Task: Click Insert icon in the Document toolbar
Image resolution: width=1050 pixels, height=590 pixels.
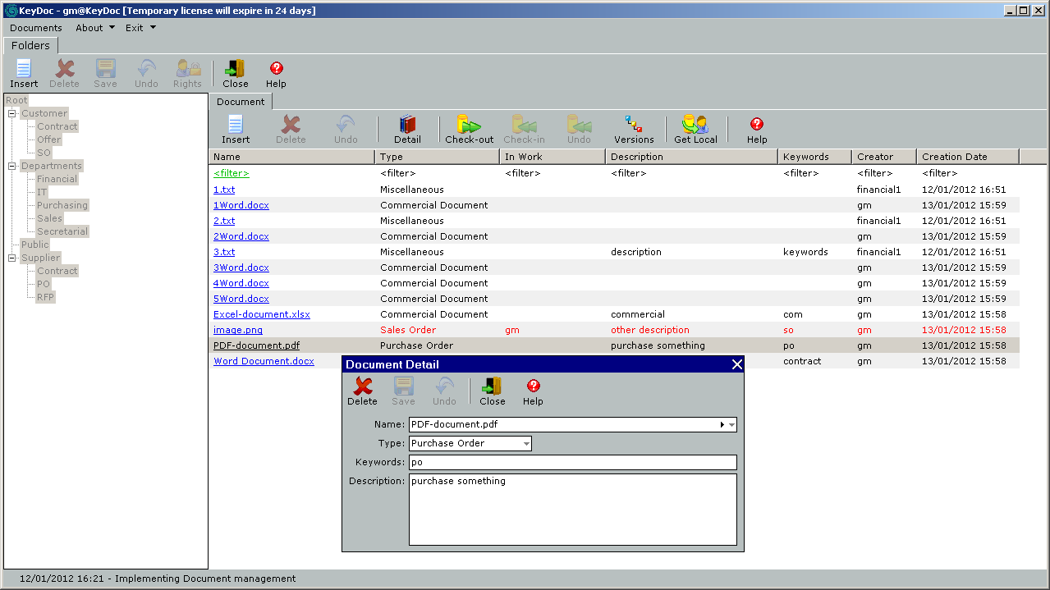Action: [236, 126]
